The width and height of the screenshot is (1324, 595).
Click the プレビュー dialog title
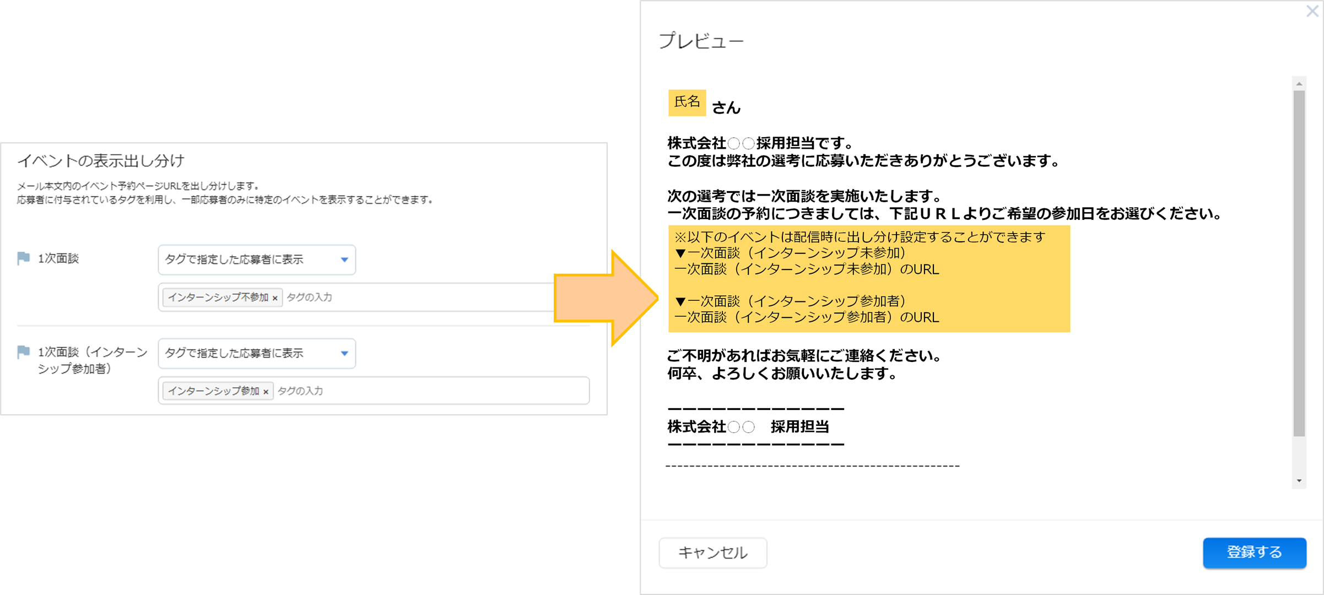pos(701,41)
